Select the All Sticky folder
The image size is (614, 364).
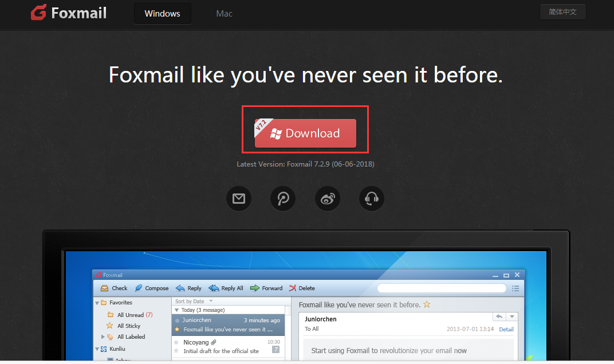click(123, 326)
